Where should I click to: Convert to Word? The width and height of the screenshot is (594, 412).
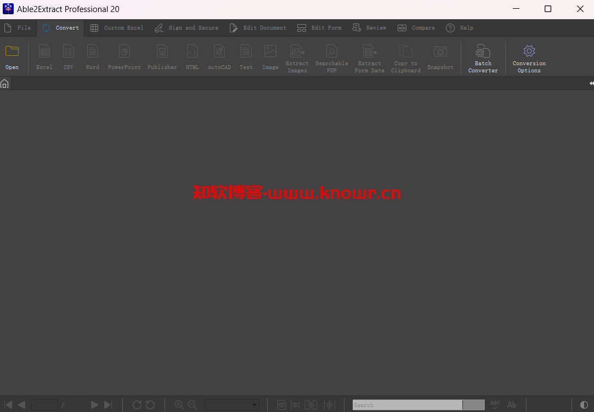pos(93,57)
